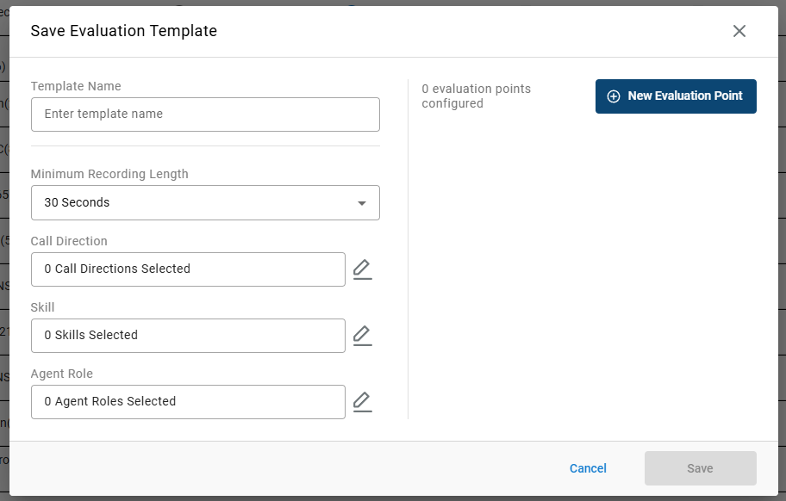This screenshot has height=501, width=786.
Task: Expand the Minimum Recording Length dropdown arrow
Action: point(362,203)
